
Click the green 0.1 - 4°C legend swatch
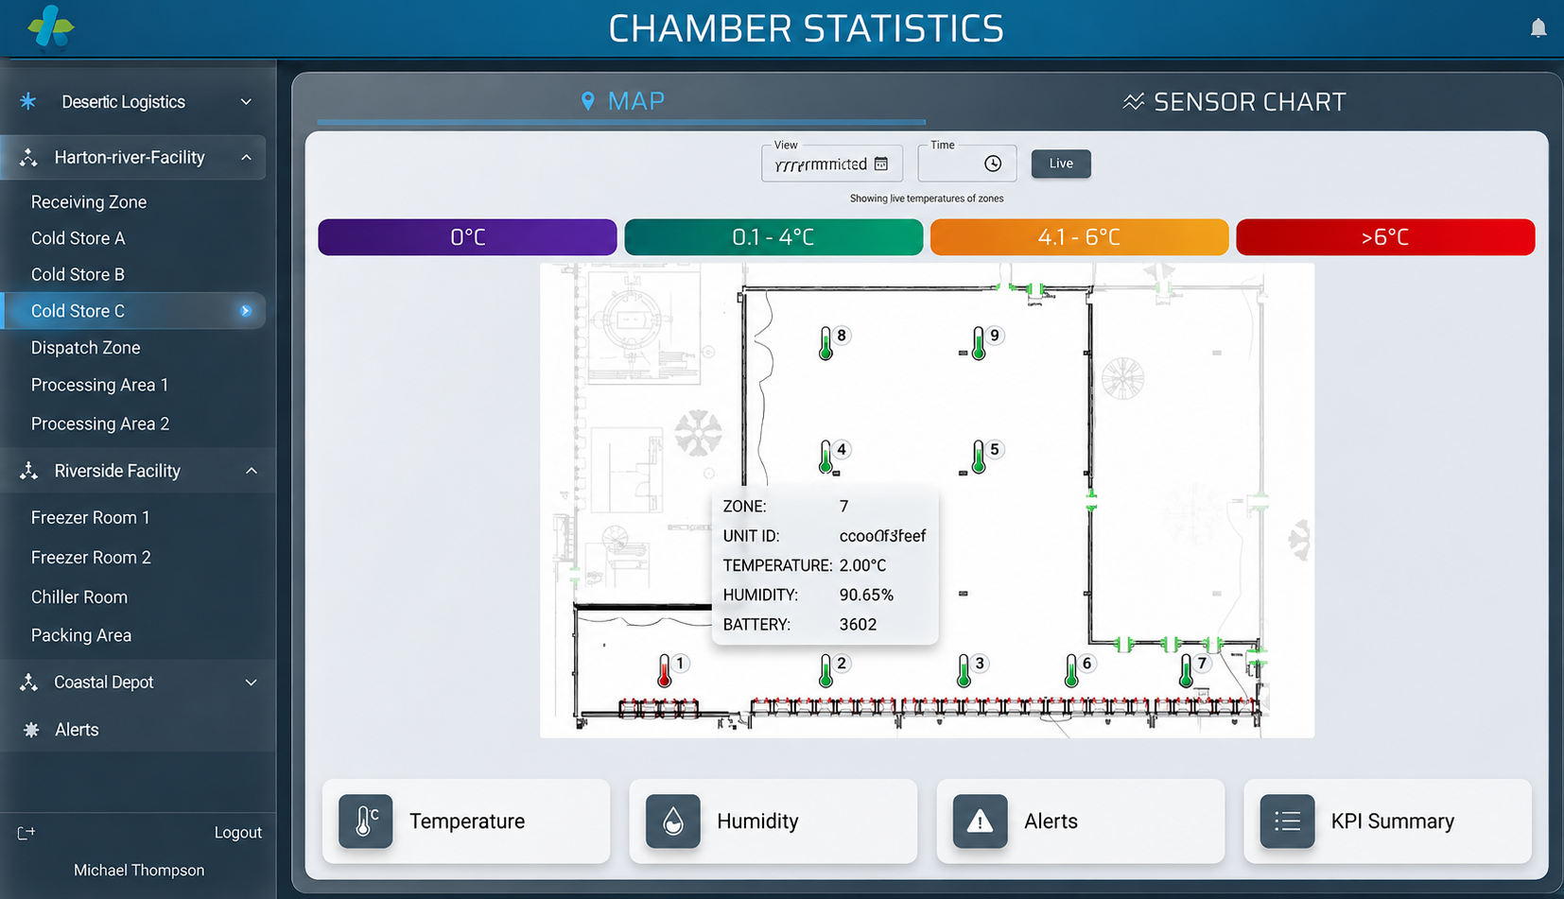(773, 237)
